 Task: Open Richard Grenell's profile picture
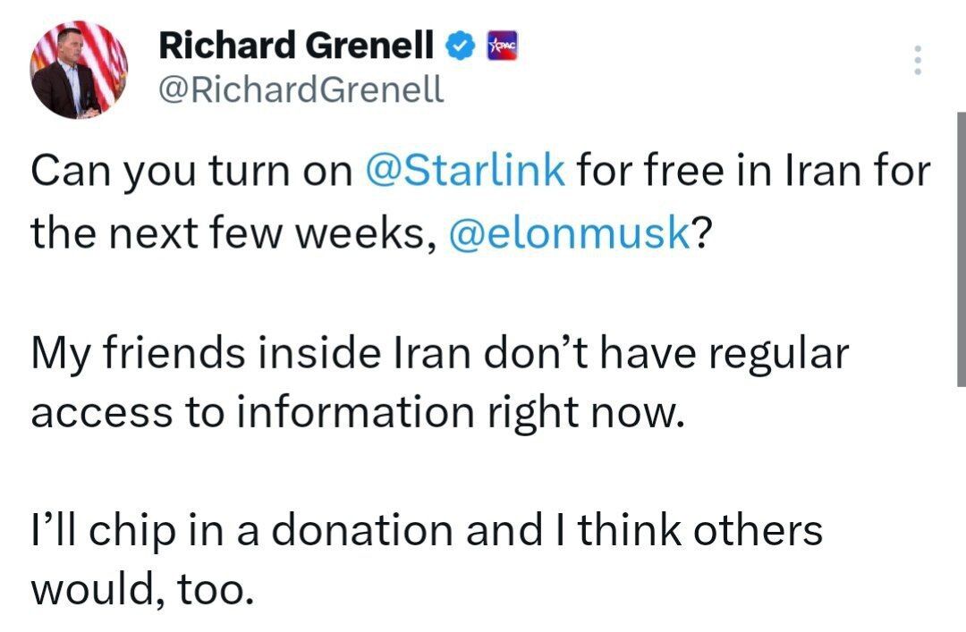80,71
